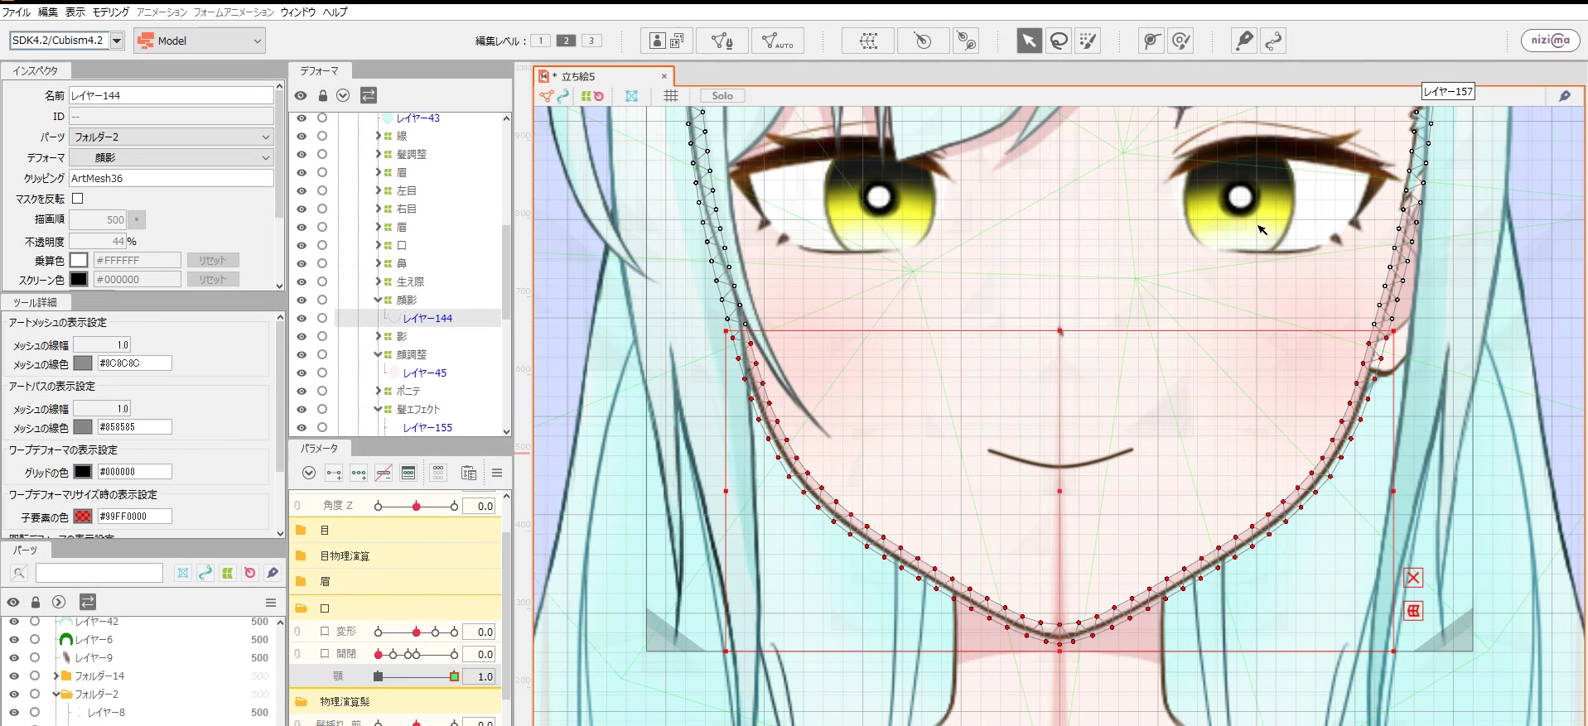The image size is (1588, 726).
Task: Open the 眉 parameter group
Action: click(395, 581)
